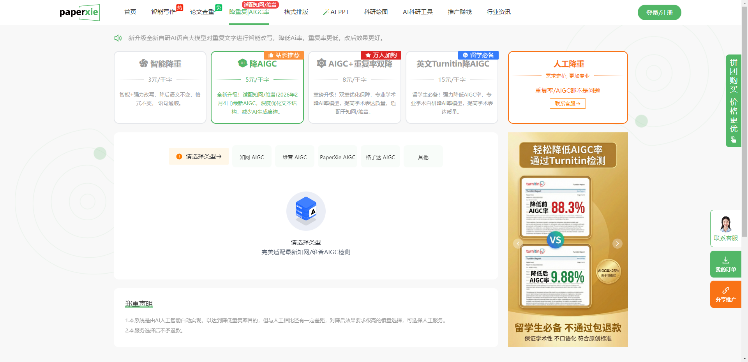This screenshot has width=748, height=362.
Task: Click the 适配知网/维普 red tag
Action: point(260,5)
